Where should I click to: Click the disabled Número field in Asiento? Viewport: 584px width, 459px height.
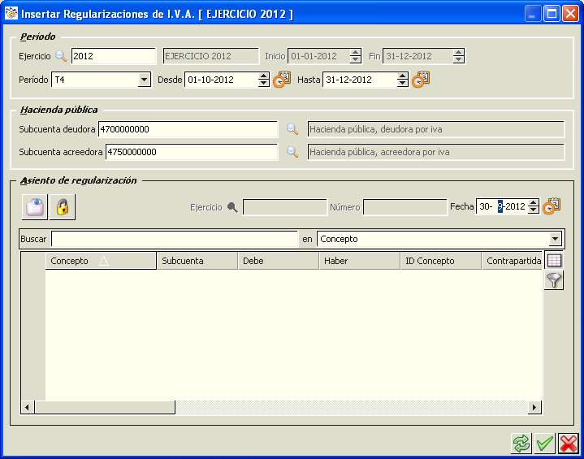[x=405, y=207]
